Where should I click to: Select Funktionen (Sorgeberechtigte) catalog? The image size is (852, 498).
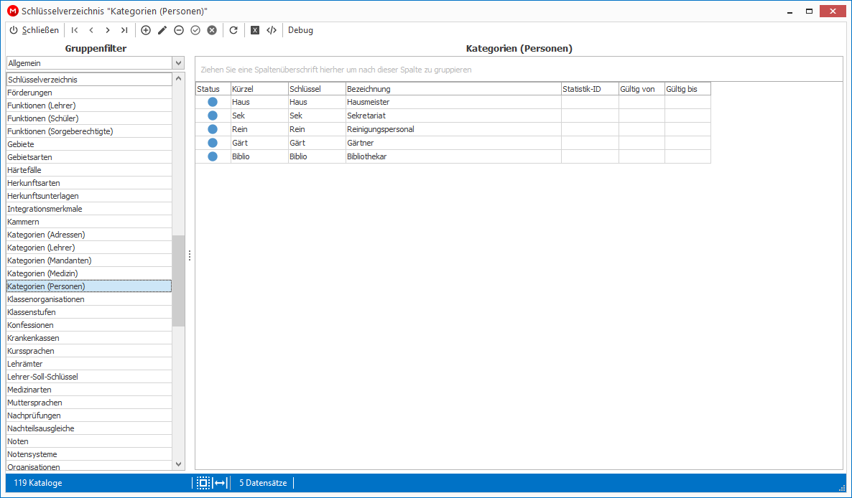coord(89,131)
